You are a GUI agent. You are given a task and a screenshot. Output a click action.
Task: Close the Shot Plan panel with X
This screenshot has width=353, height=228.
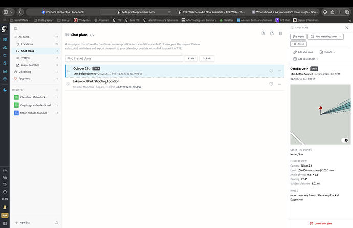(347, 28)
